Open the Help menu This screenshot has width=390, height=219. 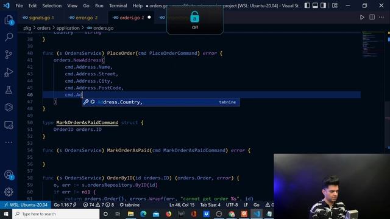tap(137, 5)
